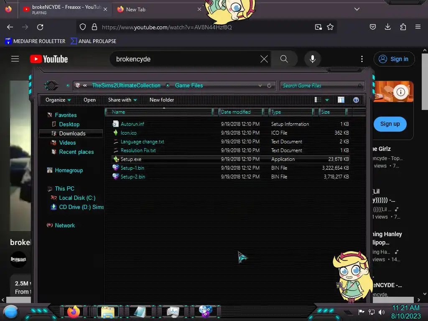Image resolution: width=428 pixels, height=321 pixels.
Task: Click the Open toolbar button
Action: tap(89, 100)
